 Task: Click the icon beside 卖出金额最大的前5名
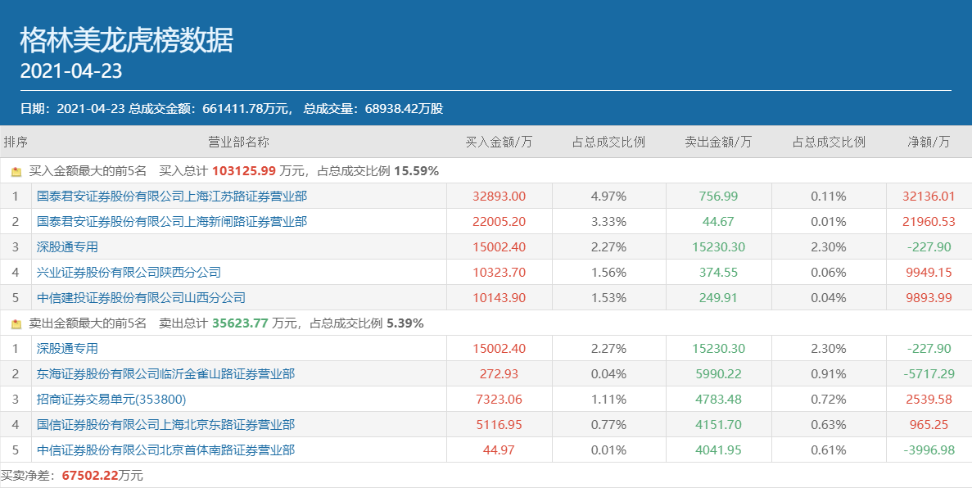pos(16,324)
